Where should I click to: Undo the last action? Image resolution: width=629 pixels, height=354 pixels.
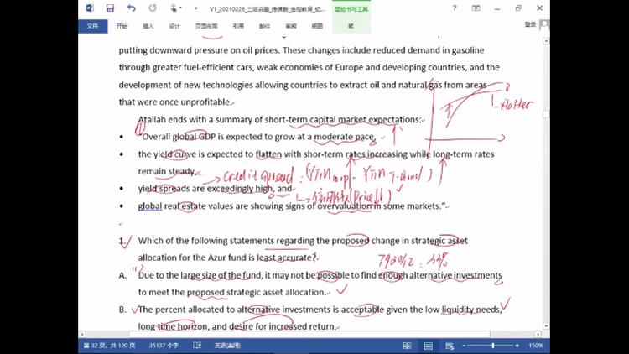pos(131,8)
